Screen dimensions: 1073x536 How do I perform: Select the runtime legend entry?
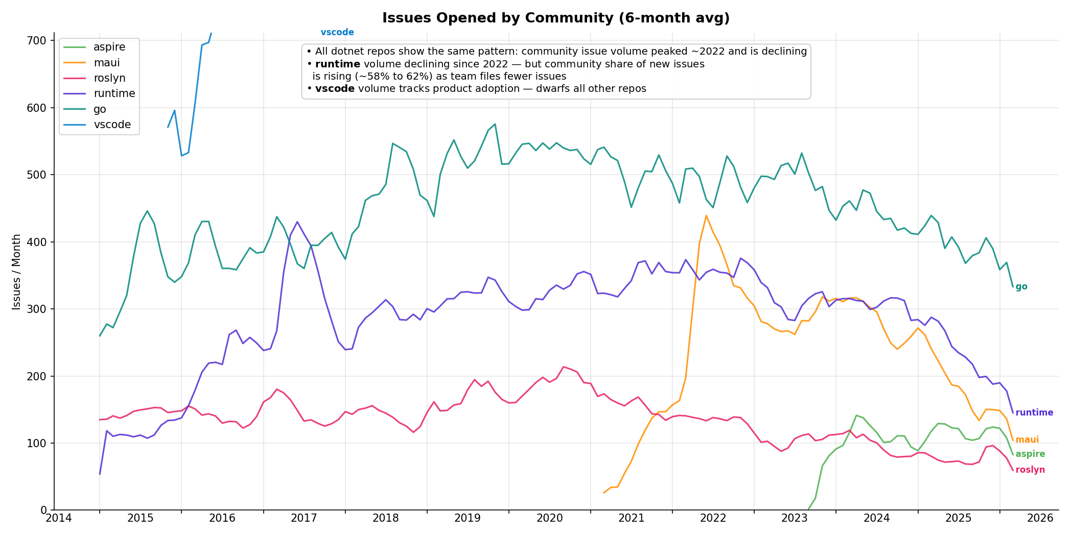(113, 93)
